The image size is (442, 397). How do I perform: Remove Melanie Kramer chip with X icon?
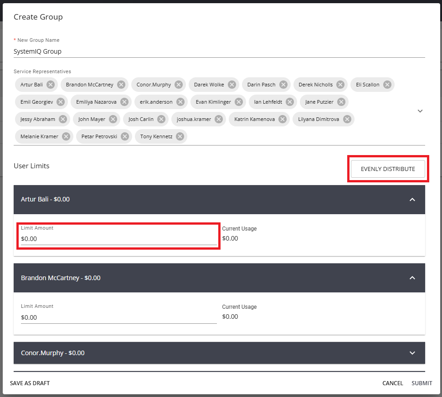coord(66,136)
